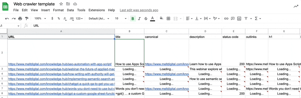301x98 pixels.
Task: Open the Insert menu
Action: (46, 10)
